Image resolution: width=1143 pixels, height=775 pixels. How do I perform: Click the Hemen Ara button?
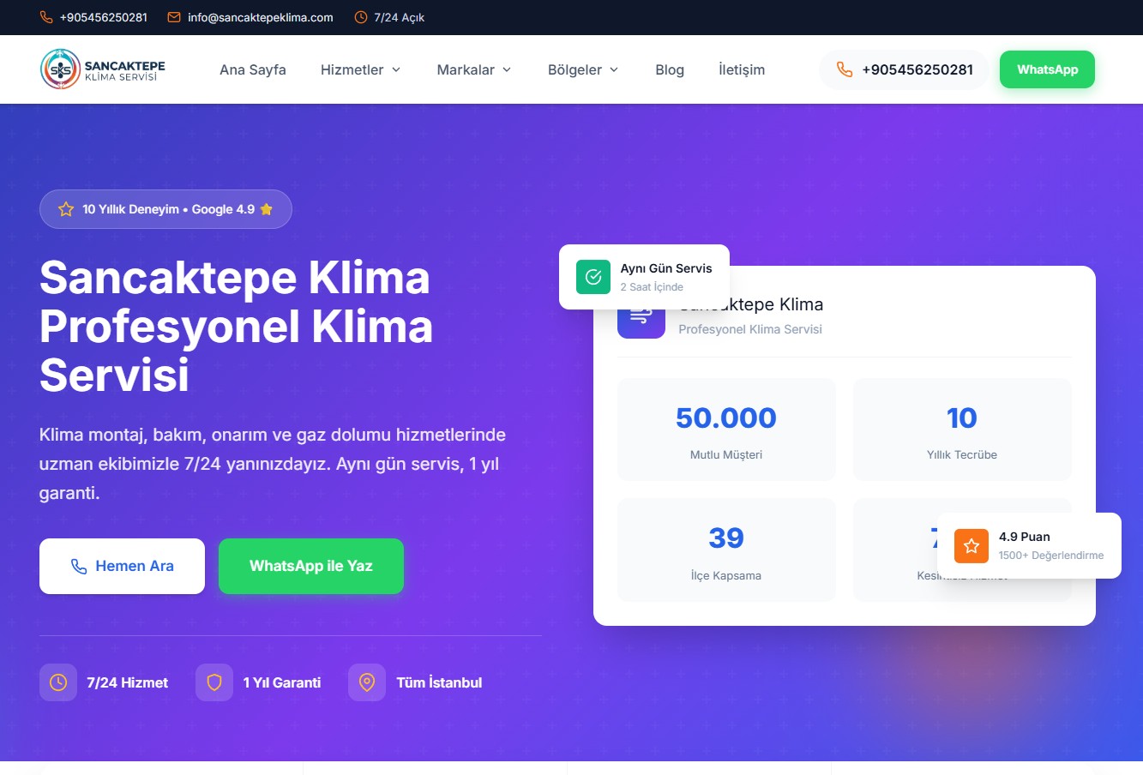(x=122, y=566)
